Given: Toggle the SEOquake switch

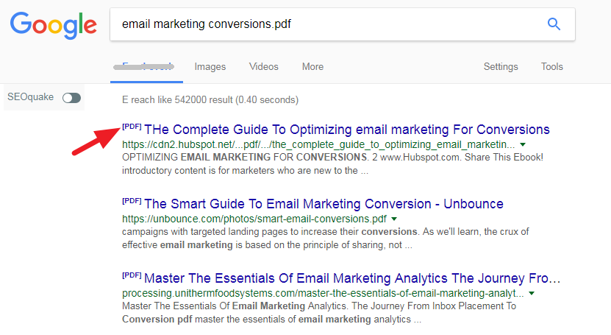Looking at the screenshot, I should click(x=72, y=98).
